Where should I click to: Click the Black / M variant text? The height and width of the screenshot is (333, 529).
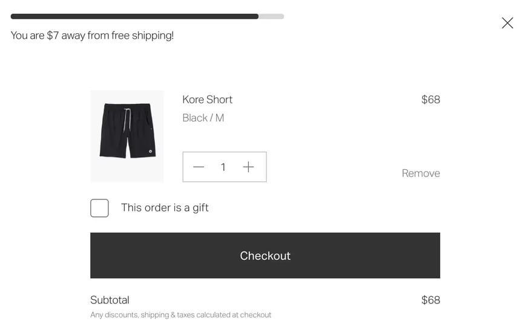click(203, 118)
